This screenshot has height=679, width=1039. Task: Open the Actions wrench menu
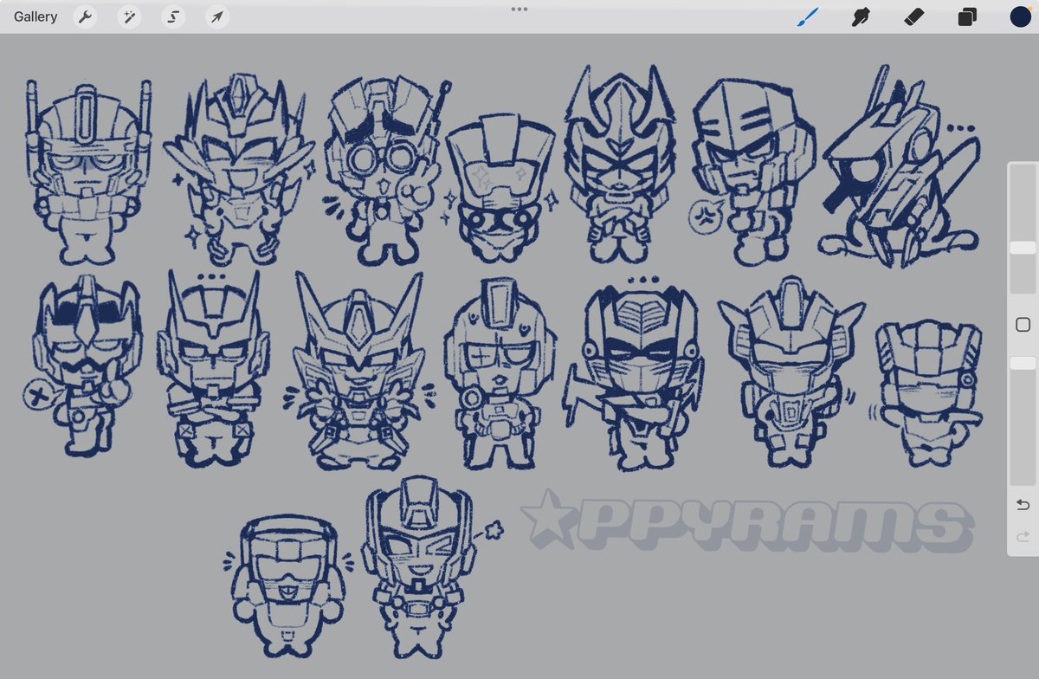click(x=85, y=16)
